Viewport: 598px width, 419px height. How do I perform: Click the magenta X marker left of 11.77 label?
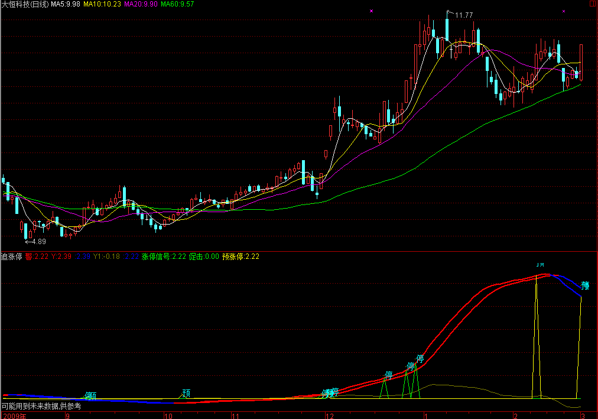coord(371,11)
